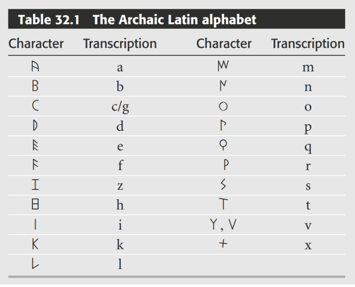
Task: Click the archaic characters for letter v
Action: point(224,224)
